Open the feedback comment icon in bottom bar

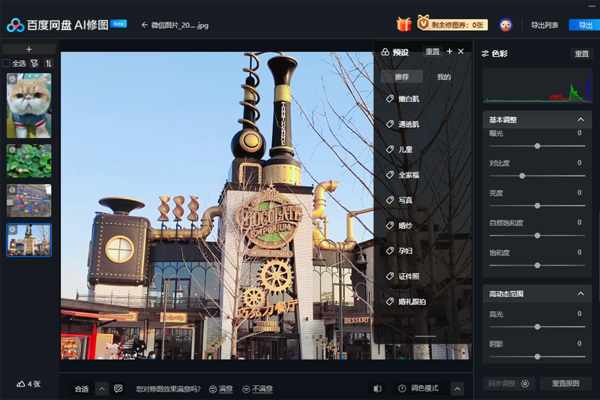coord(118,388)
